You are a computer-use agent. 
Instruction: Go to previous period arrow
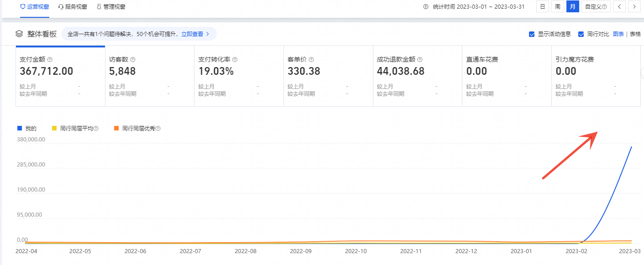tap(619, 7)
